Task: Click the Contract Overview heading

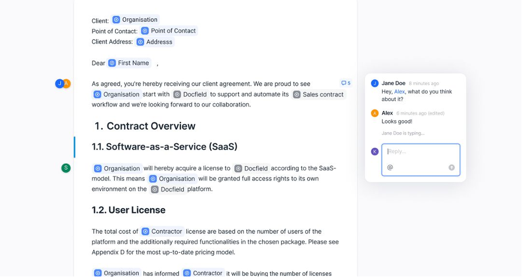Action: (x=145, y=126)
